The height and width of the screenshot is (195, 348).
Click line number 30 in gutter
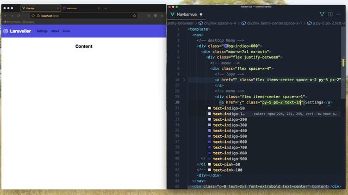click(177, 102)
